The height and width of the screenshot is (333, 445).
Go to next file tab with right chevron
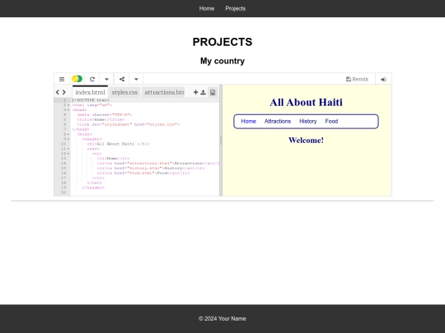[x=64, y=92]
